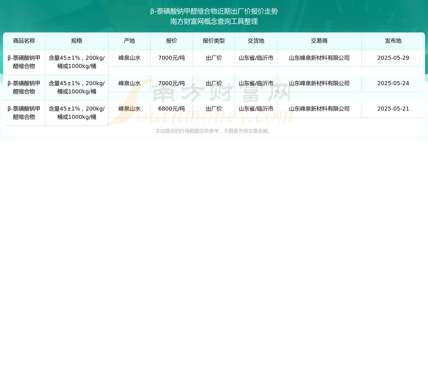This screenshot has width=428, height=369.
Task: Click product name in the 2025-05-21 row
Action: coord(24,113)
